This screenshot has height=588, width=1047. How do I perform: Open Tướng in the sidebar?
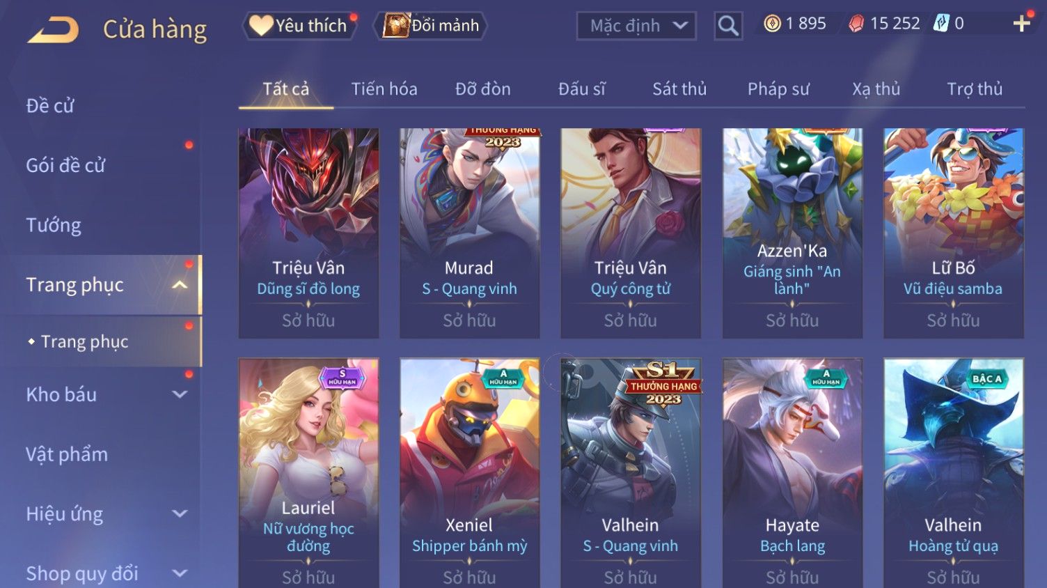coord(54,225)
